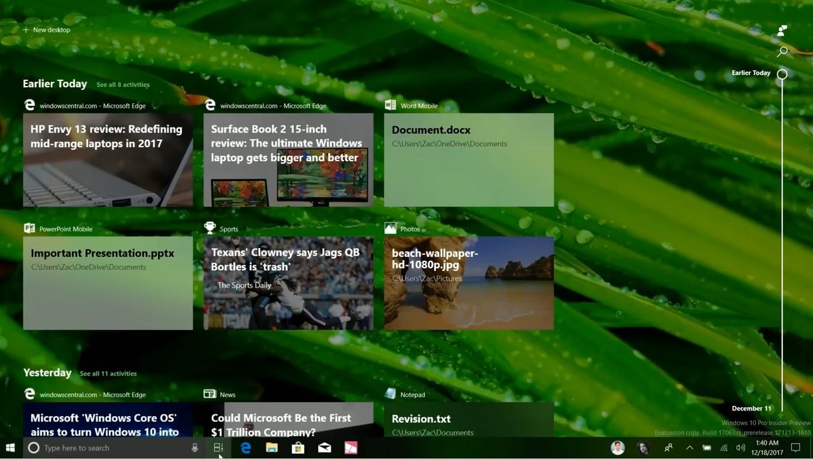Click the Notepad icon on Revision.txt card
This screenshot has width=813, height=459.
click(x=391, y=394)
